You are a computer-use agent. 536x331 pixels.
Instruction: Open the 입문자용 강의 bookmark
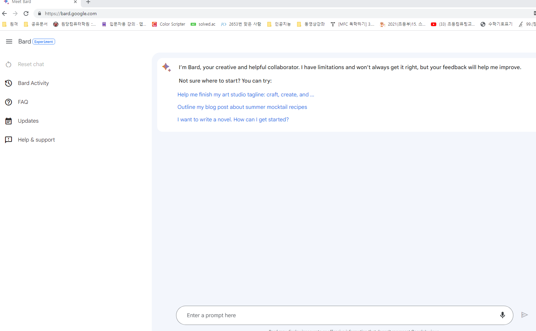pyautogui.click(x=124, y=24)
